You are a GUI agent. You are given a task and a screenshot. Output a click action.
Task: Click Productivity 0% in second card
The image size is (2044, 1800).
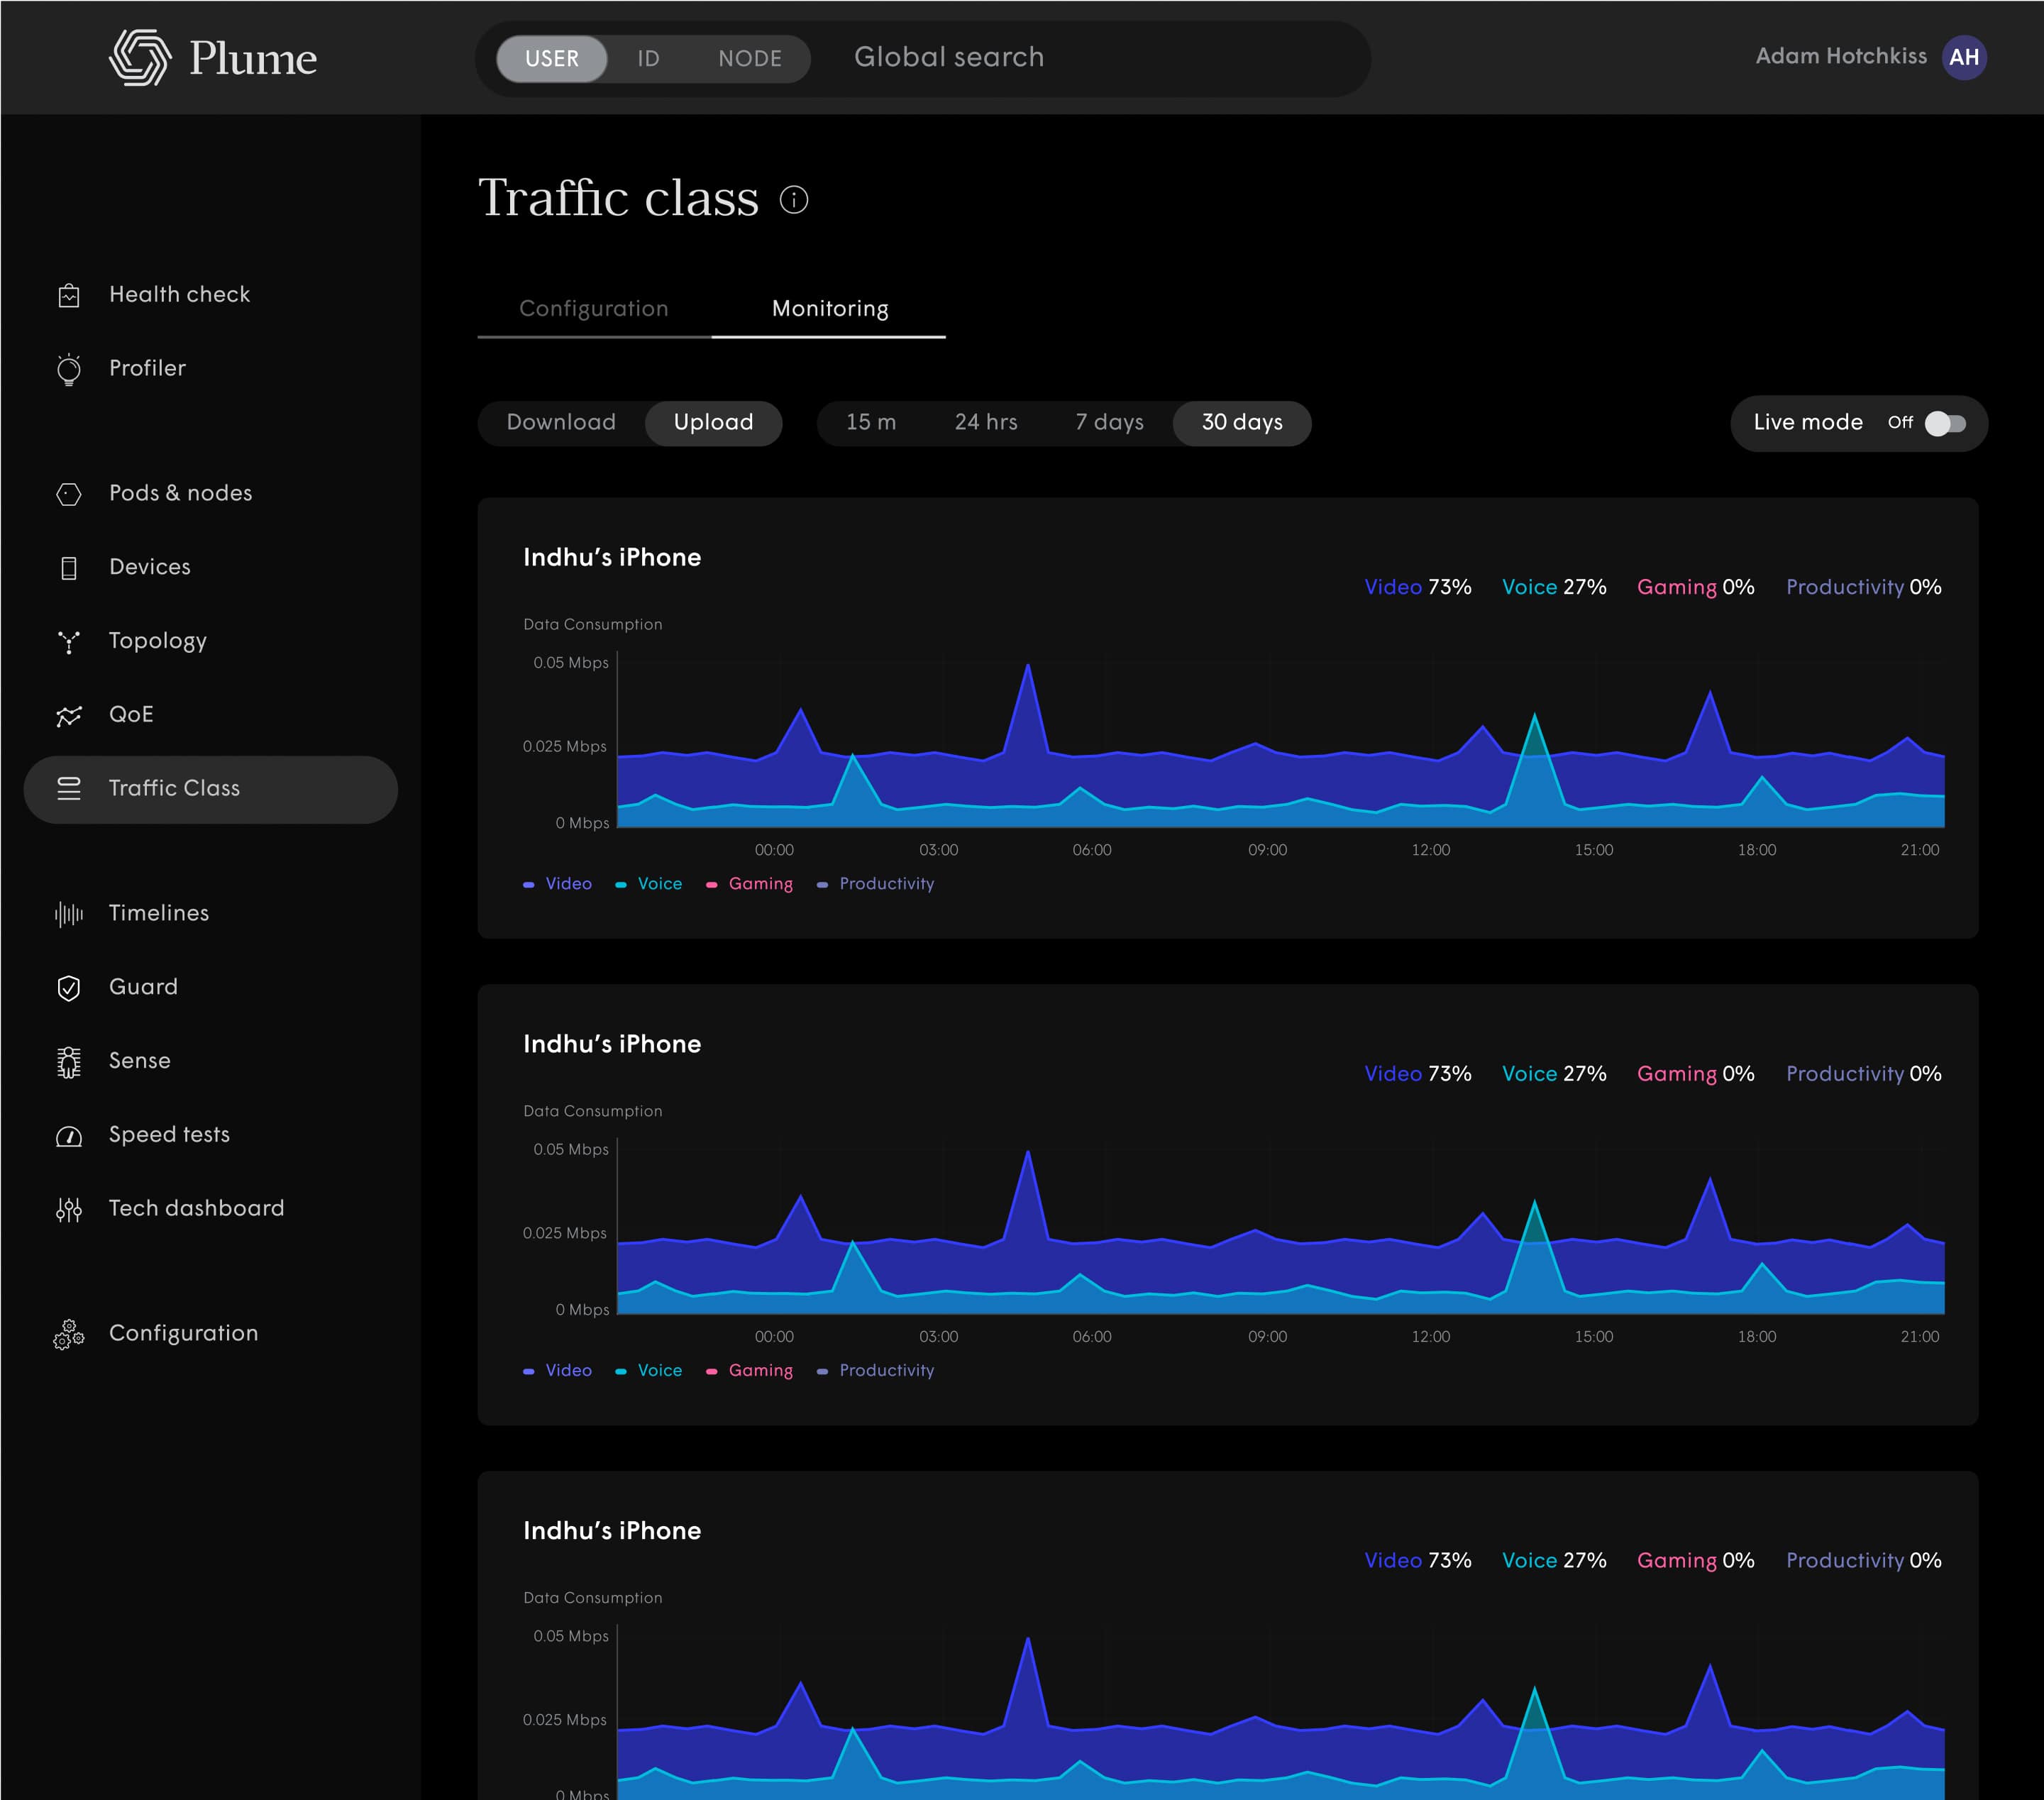click(1864, 1075)
